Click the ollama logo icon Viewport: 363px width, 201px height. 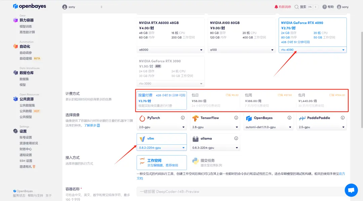pyautogui.click(x=195, y=139)
